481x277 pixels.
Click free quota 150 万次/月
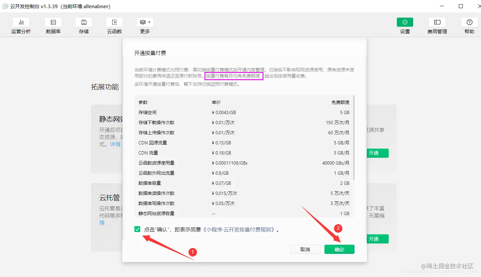338,123
